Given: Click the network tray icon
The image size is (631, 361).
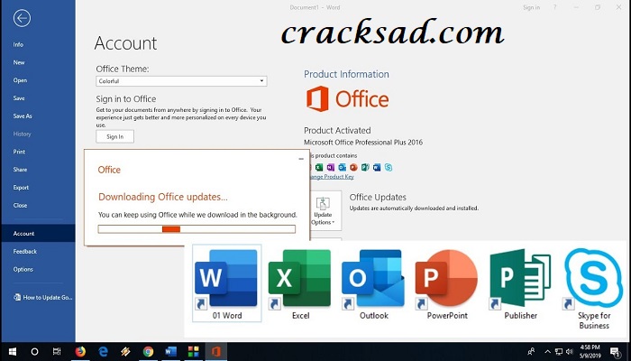Looking at the screenshot, I should click(559, 351).
